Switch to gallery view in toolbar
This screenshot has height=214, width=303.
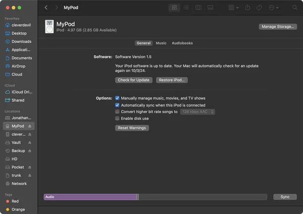[210, 8]
